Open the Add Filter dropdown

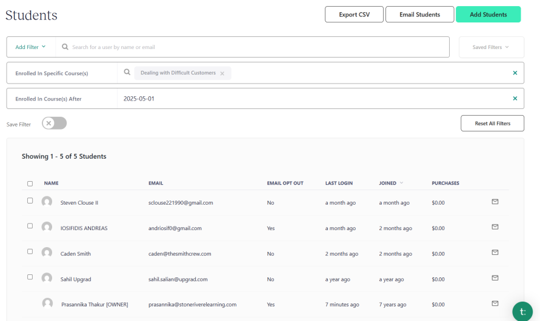pyautogui.click(x=31, y=47)
